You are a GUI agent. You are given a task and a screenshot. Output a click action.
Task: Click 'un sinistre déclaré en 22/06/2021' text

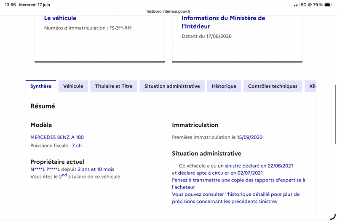[x=255, y=166]
